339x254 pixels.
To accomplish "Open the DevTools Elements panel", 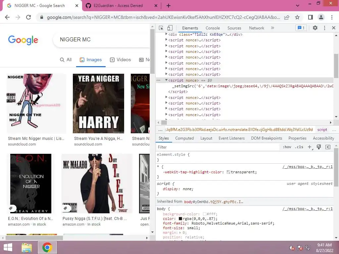I will pyautogui.click(x=190, y=28).
